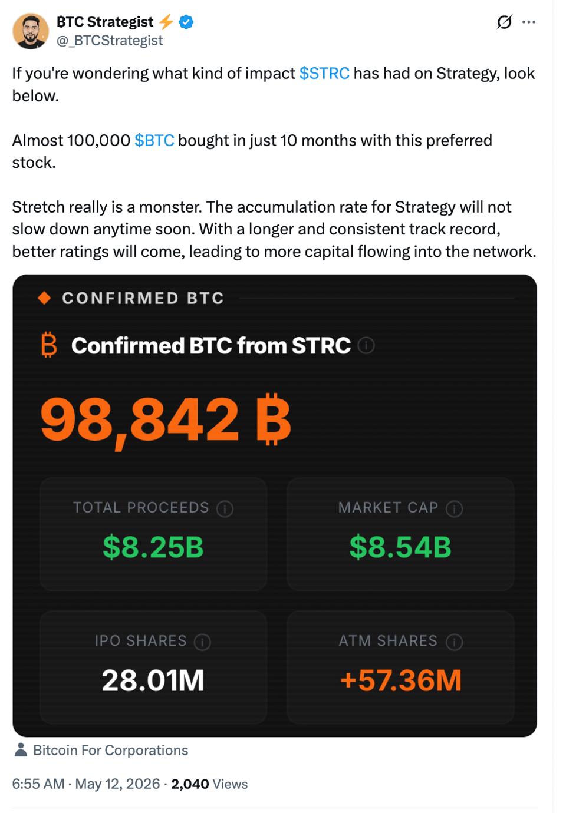Screen dimensions: 566x813
Task: Open the Grok circle-slash icon
Action: pos(505,22)
